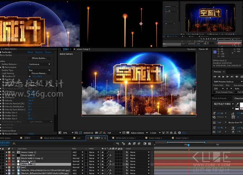Click the Register link for Particular

point(39,52)
